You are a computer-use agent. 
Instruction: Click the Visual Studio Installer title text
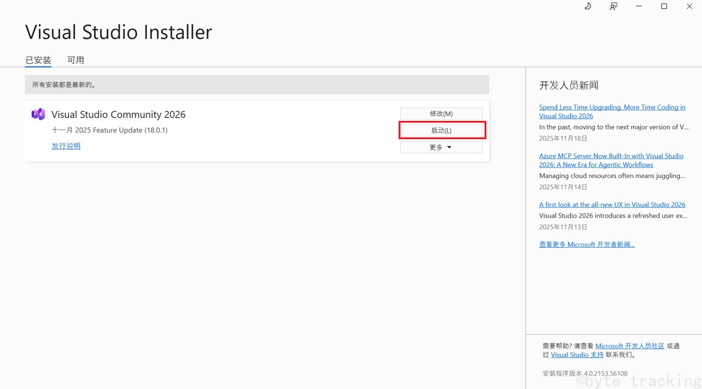pos(118,32)
